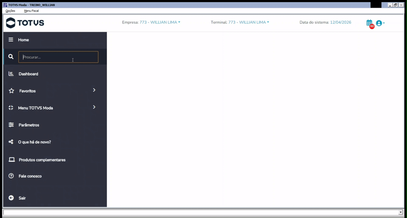Click the Dashboard chart icon
Screen dimensions: 407x218
(x=11, y=74)
